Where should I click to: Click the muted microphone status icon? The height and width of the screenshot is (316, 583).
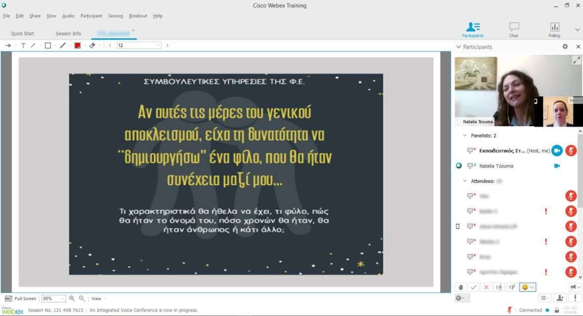coord(509,310)
